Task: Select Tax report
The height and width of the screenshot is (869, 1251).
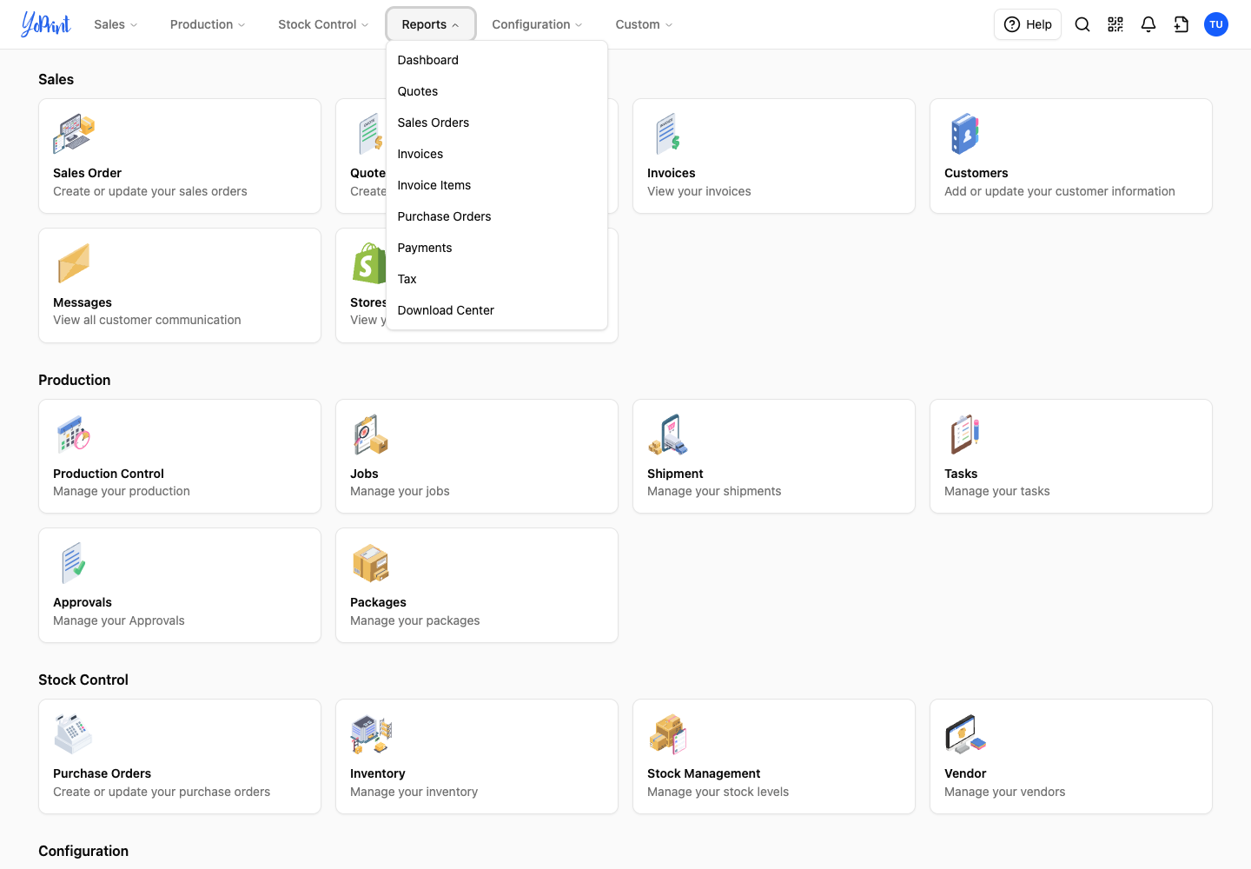Action: tap(497, 279)
